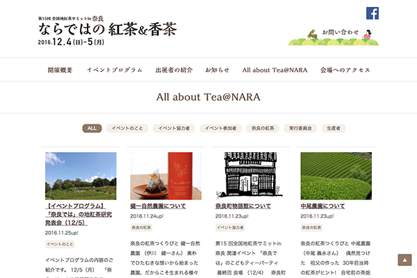
Task: Select the ALL filter pill
Action: click(x=92, y=128)
